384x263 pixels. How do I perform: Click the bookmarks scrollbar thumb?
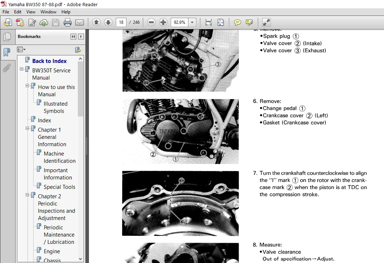(80, 89)
